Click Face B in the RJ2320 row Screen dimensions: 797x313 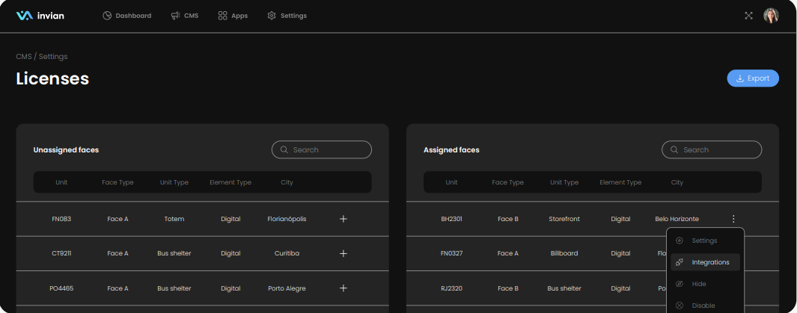pyautogui.click(x=508, y=288)
